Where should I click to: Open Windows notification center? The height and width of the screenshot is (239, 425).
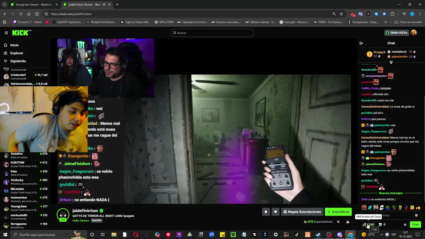(418, 235)
